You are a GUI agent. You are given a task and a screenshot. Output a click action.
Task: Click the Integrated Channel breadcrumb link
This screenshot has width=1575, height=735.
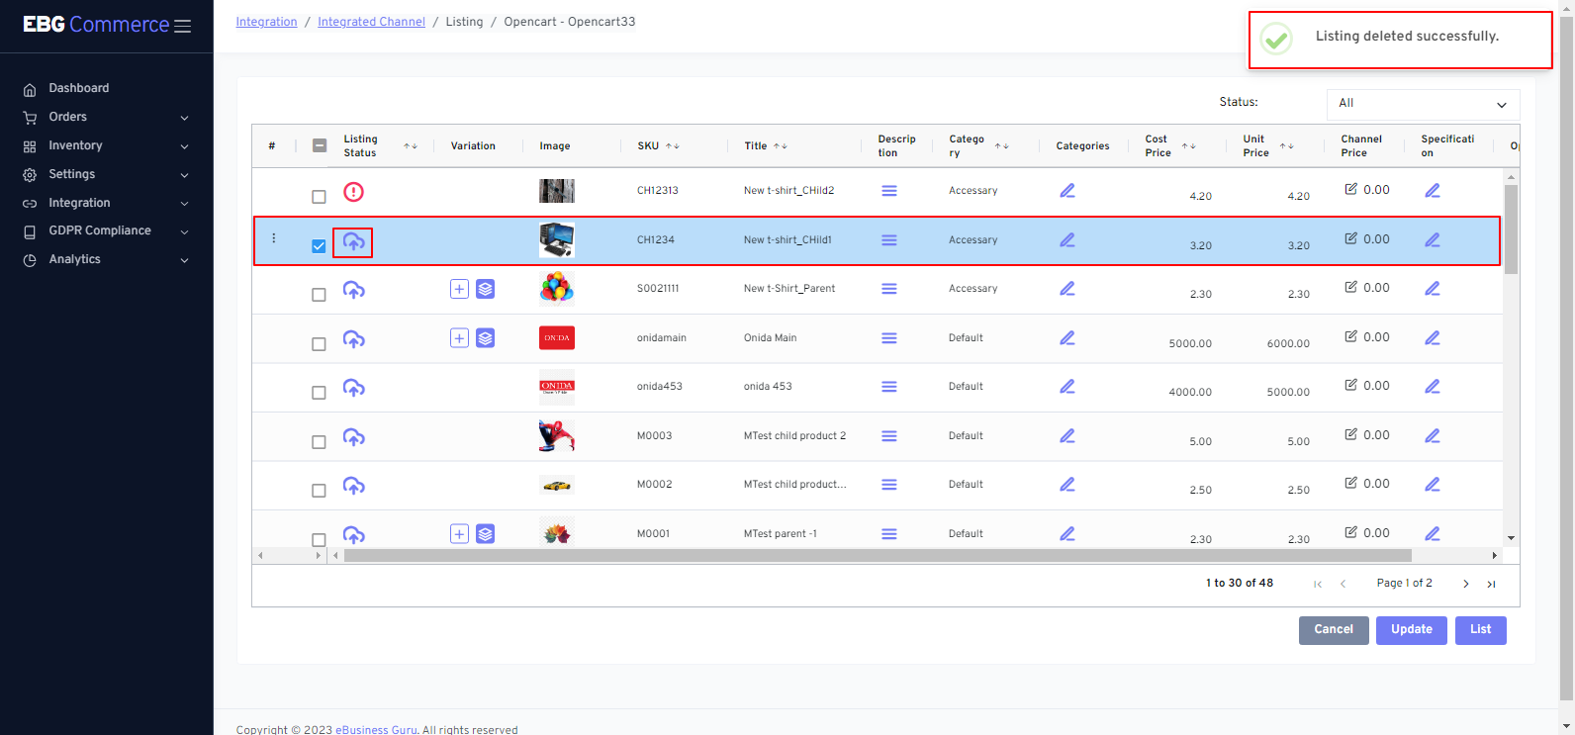pos(371,22)
